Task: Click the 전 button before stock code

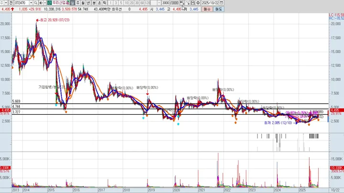Action: (x=11, y=3)
